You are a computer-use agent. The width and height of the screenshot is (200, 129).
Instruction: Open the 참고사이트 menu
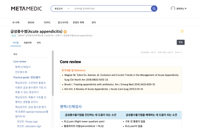click(x=63, y=22)
